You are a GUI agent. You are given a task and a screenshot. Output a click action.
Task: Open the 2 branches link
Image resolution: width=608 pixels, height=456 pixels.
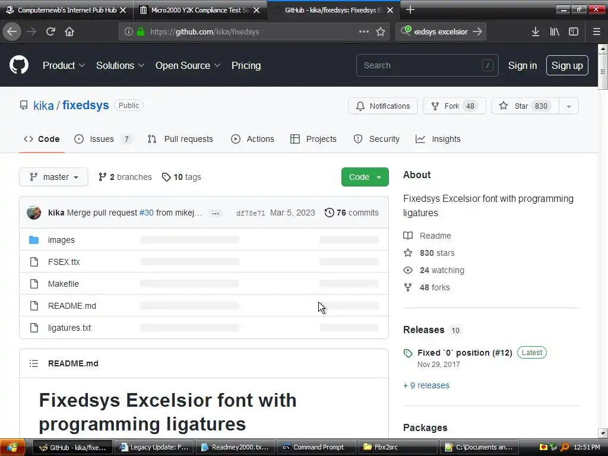(125, 177)
